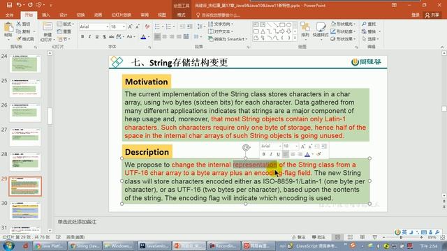Cut the selected text with the scissors icon
The image size is (447, 251).
[x=23, y=24]
